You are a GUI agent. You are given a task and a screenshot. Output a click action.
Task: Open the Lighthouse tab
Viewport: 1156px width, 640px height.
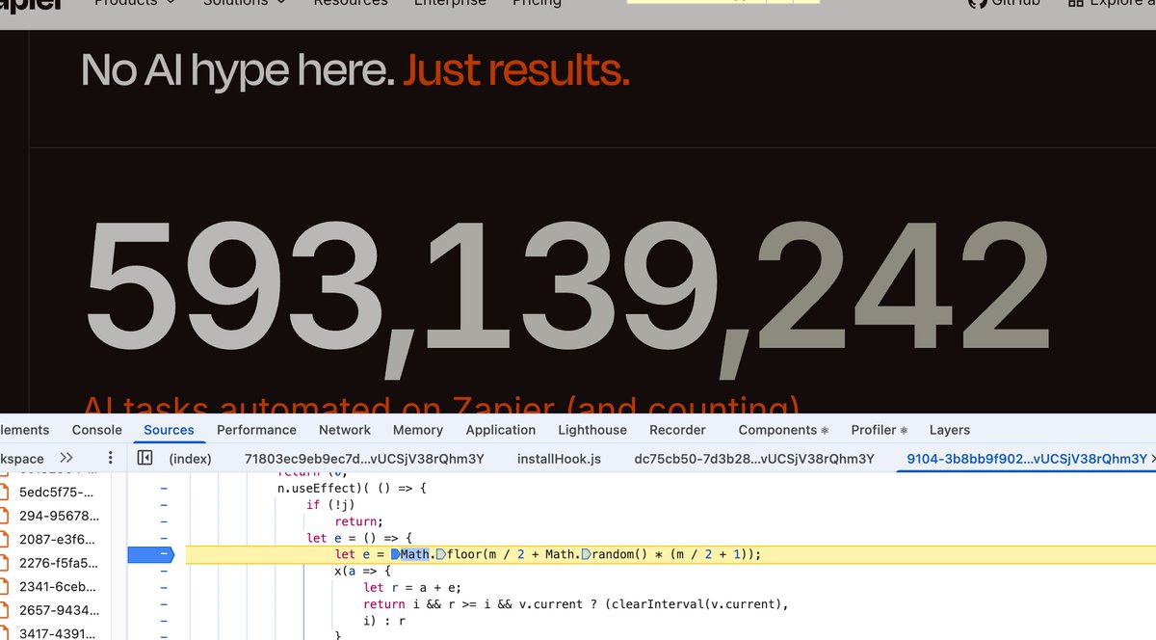592,430
